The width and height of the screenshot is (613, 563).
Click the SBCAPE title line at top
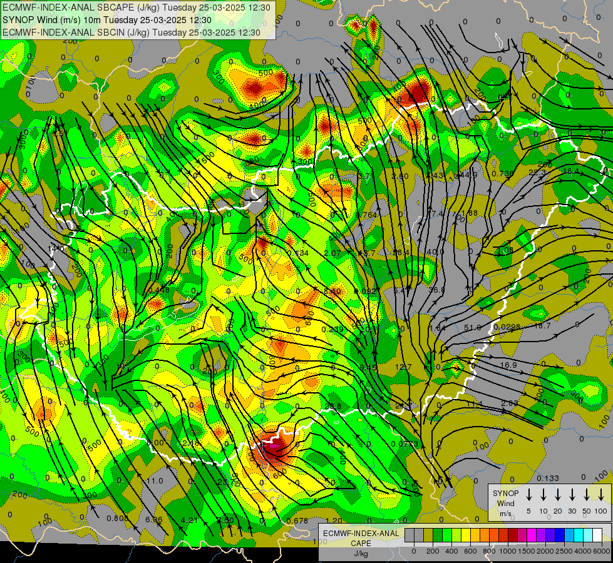136,8
